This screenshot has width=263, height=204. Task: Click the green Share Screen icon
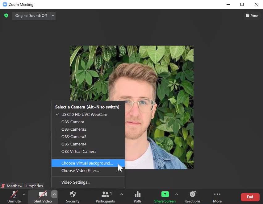165,195
